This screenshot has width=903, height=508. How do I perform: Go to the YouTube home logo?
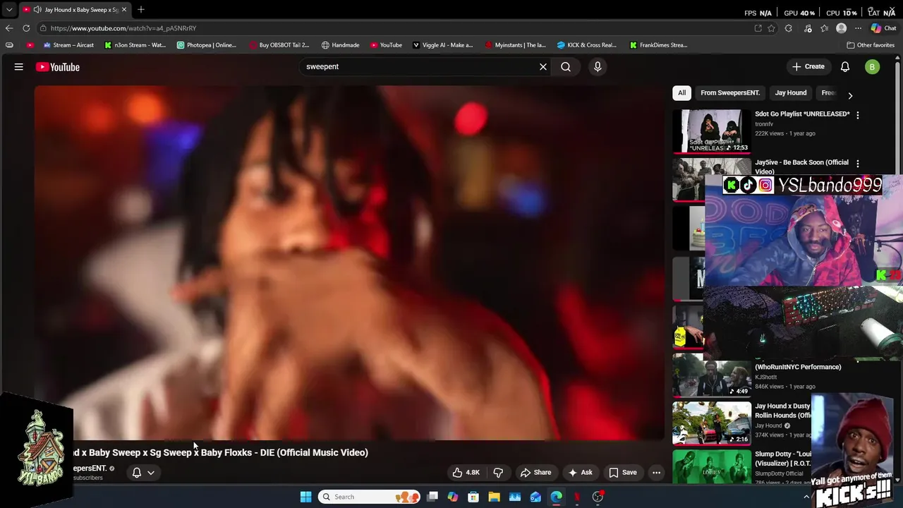[58, 67]
